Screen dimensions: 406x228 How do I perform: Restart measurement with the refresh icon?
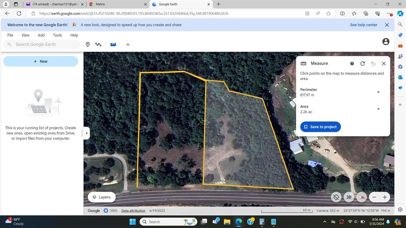(362, 63)
